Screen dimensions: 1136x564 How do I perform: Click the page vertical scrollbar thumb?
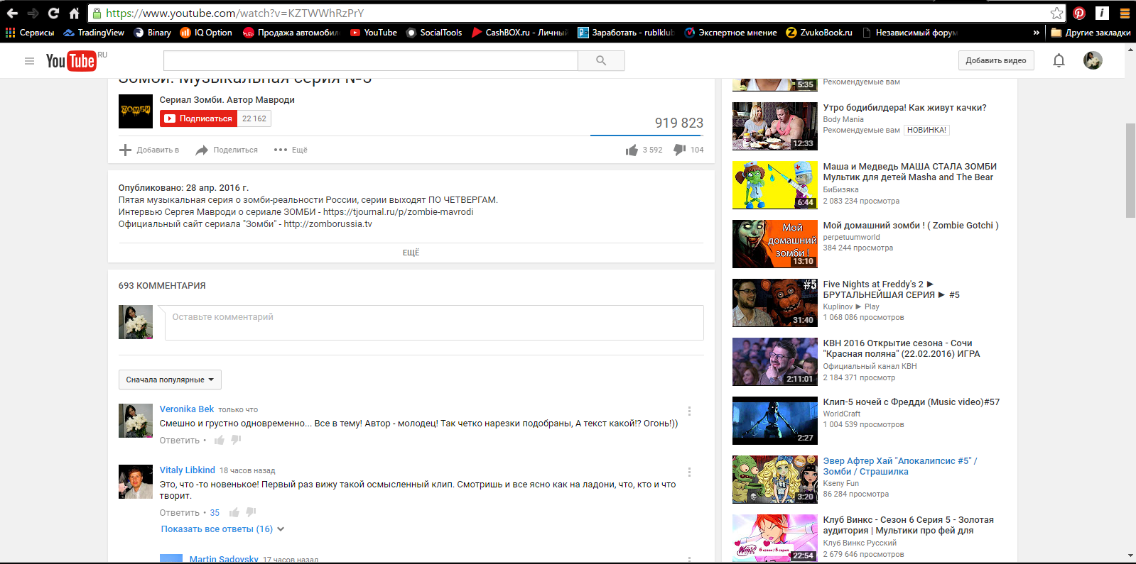point(1130,170)
